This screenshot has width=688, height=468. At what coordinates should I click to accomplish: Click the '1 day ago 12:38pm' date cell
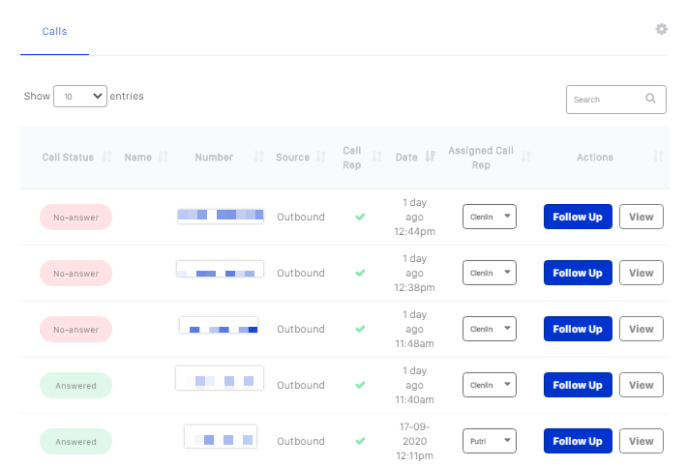pyautogui.click(x=415, y=273)
